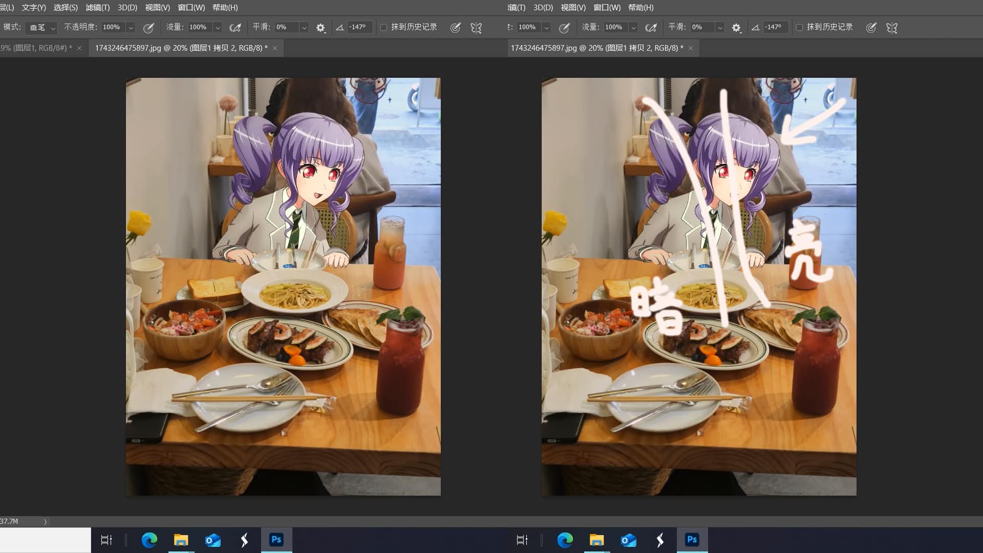Toggle opacity pen pressure icon in right window
Viewport: 983px width, 553px height.
coord(564,28)
